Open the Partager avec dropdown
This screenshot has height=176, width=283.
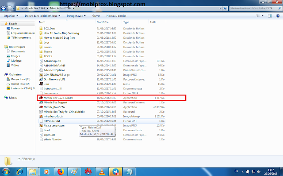pyautogui.click(x=76, y=16)
